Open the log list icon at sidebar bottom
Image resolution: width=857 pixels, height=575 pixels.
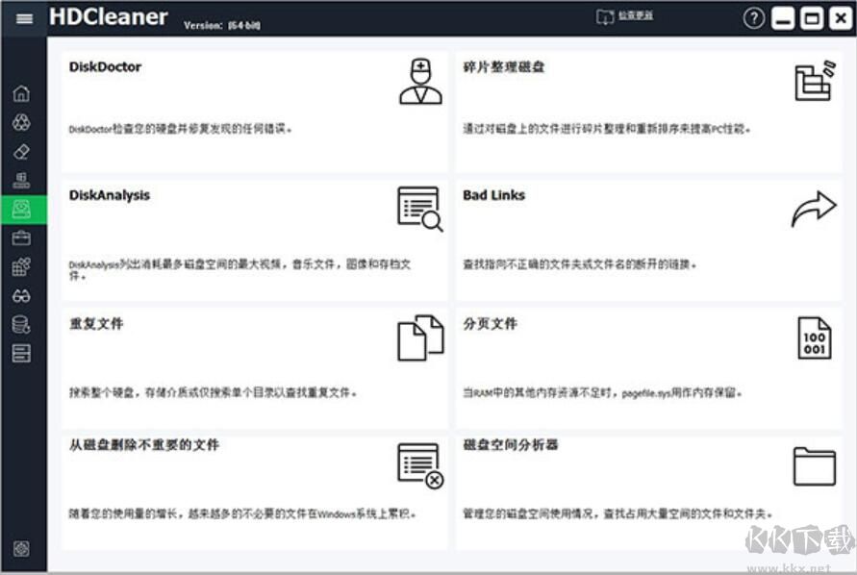coord(21,352)
